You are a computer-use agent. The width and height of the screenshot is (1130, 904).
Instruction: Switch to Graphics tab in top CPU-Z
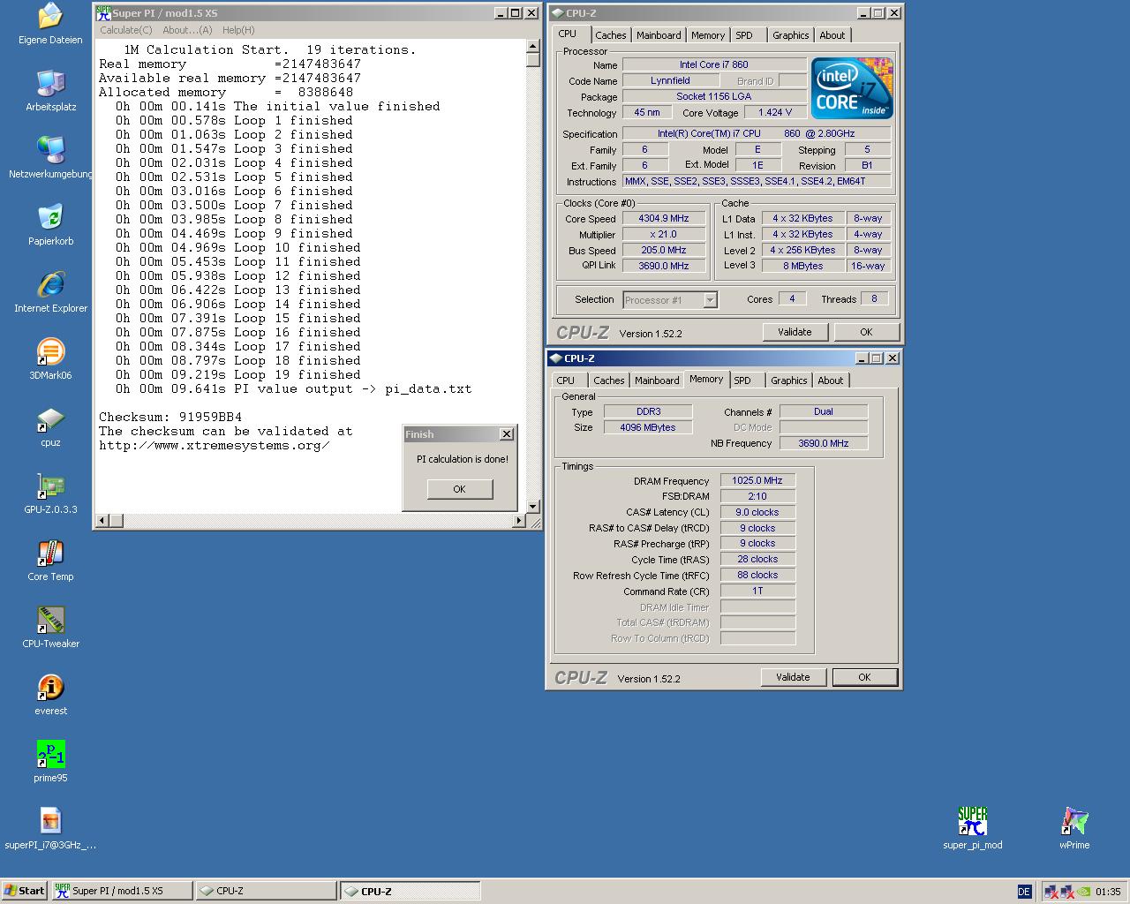click(x=790, y=35)
